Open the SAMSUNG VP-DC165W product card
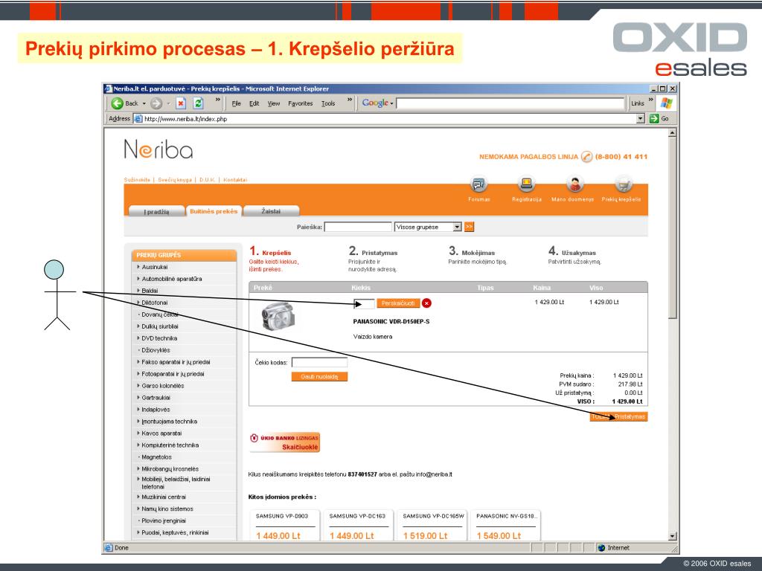762x571 pixels. click(x=432, y=525)
